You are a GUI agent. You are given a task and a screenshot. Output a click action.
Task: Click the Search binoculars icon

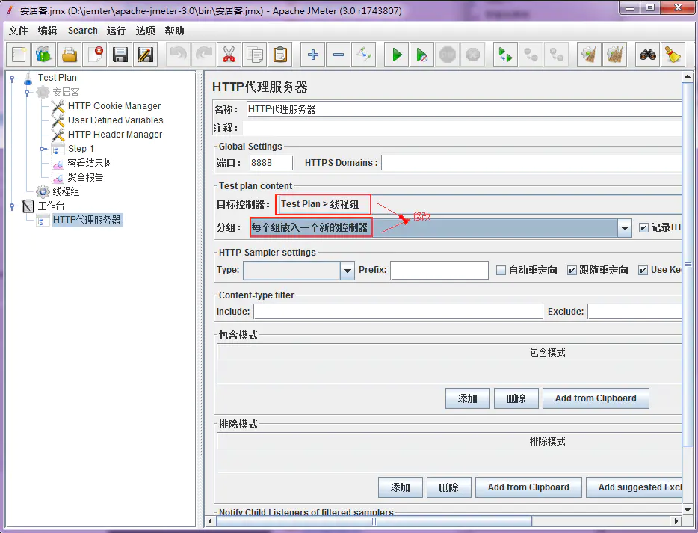(647, 55)
